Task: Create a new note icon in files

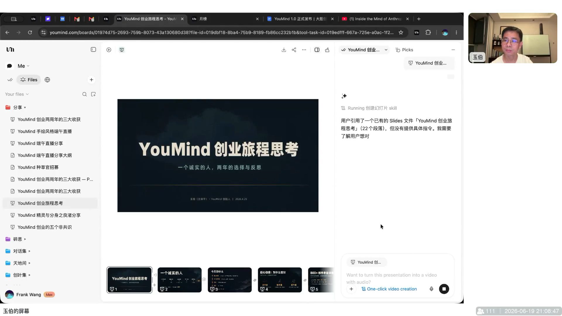Action: point(93,94)
